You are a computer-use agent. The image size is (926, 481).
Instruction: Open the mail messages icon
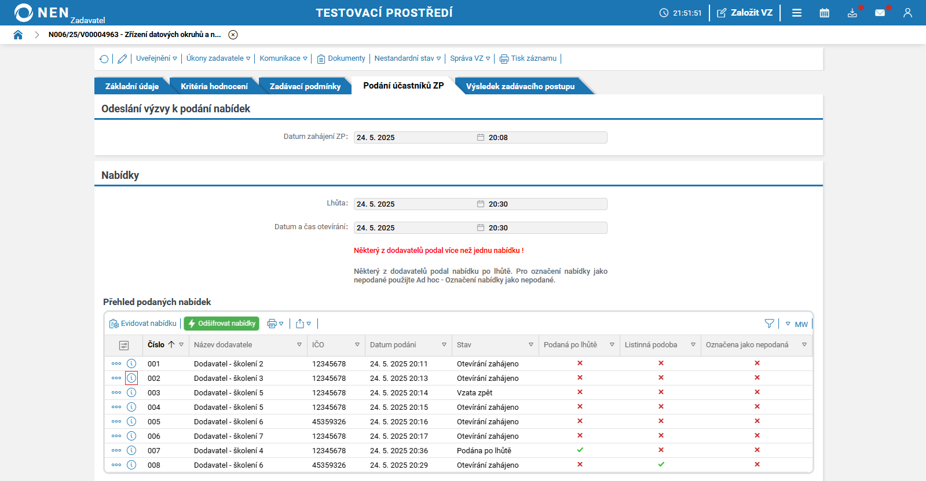pos(880,13)
